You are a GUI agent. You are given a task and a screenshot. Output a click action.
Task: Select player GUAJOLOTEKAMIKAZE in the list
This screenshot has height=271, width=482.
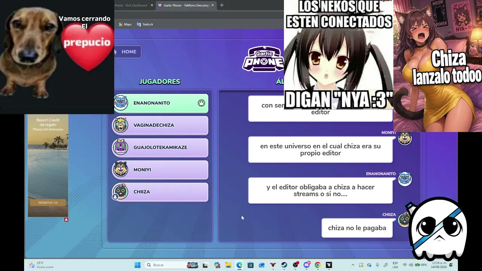point(160,148)
